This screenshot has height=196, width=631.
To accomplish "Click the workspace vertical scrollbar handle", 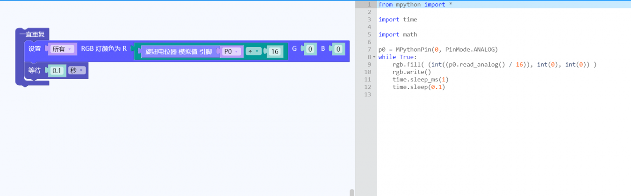I will pos(351,192).
